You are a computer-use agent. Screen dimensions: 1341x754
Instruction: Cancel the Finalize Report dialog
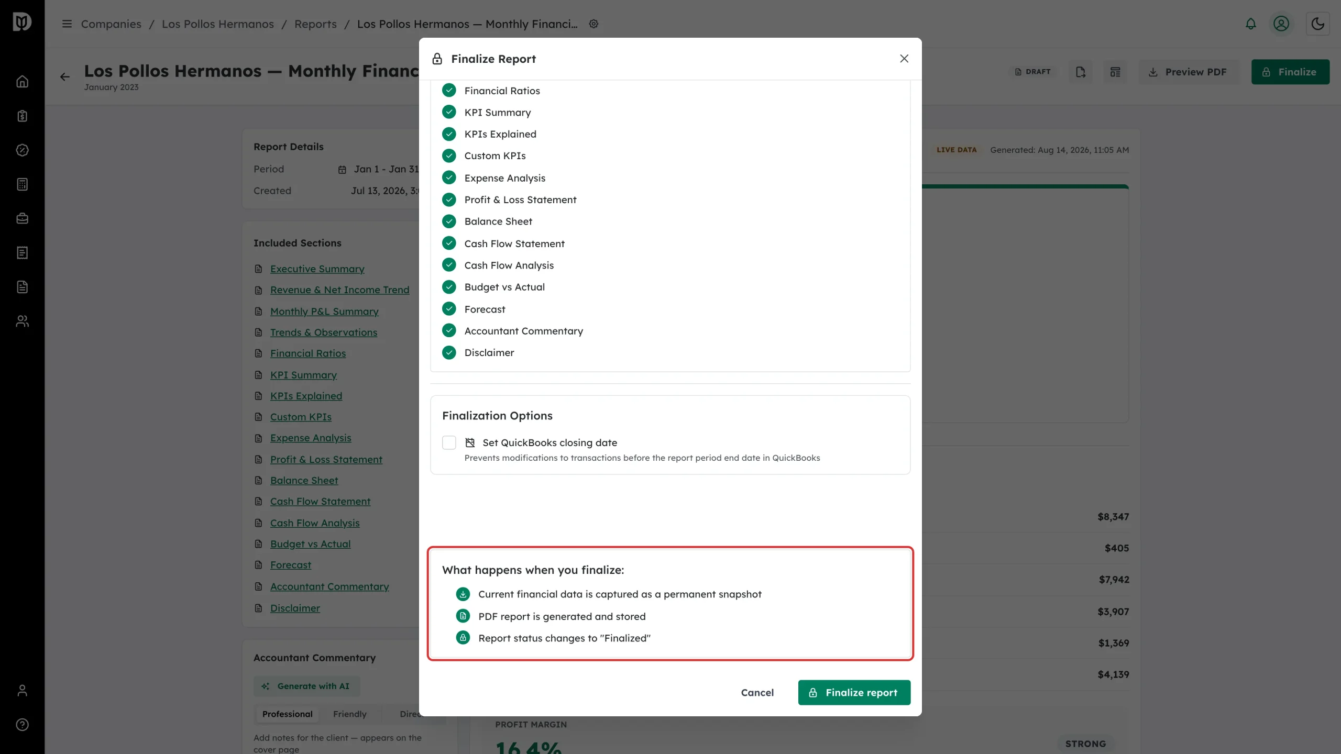pos(757,693)
